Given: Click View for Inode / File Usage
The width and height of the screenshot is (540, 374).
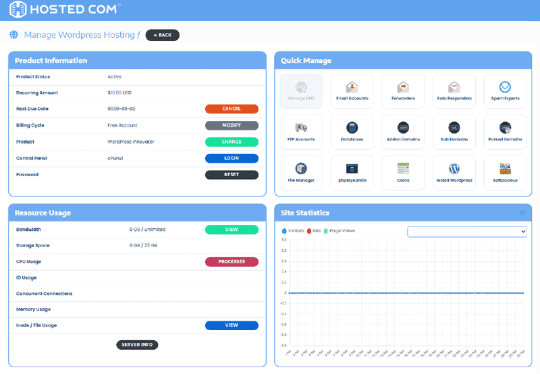Looking at the screenshot, I should [232, 325].
